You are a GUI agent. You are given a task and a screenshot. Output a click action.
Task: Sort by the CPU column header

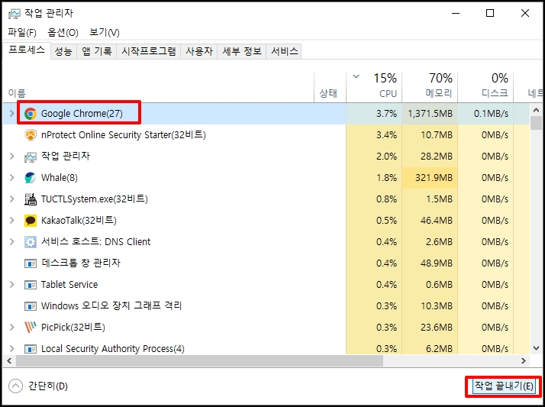[x=374, y=86]
